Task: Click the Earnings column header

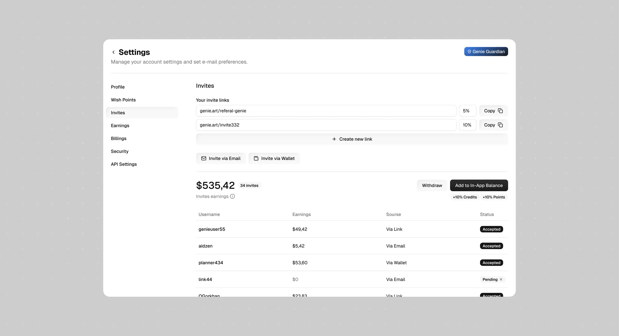Action: click(x=301, y=214)
